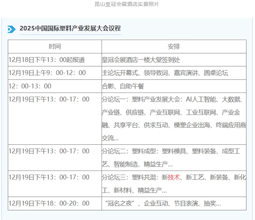Click the 皇冠会展酒店一楼大堂签到处 cell
The width and height of the screenshot is (255, 220).
[141, 60]
